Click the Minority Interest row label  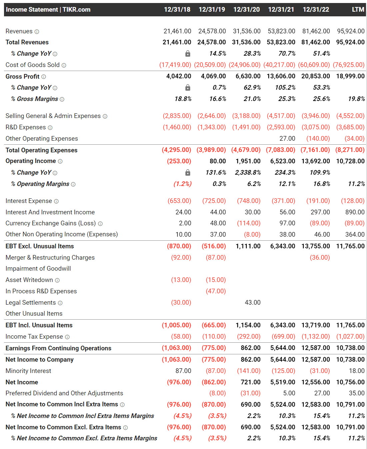(x=28, y=371)
